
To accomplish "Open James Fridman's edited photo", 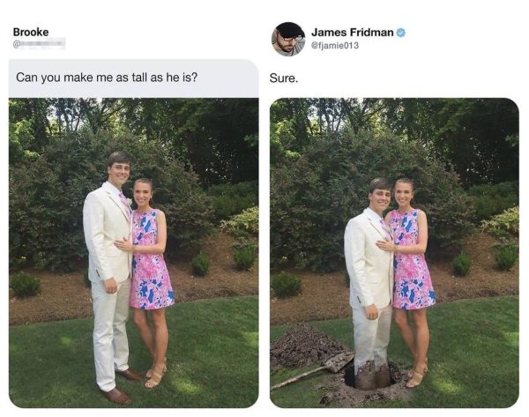I will pos(394,253).
